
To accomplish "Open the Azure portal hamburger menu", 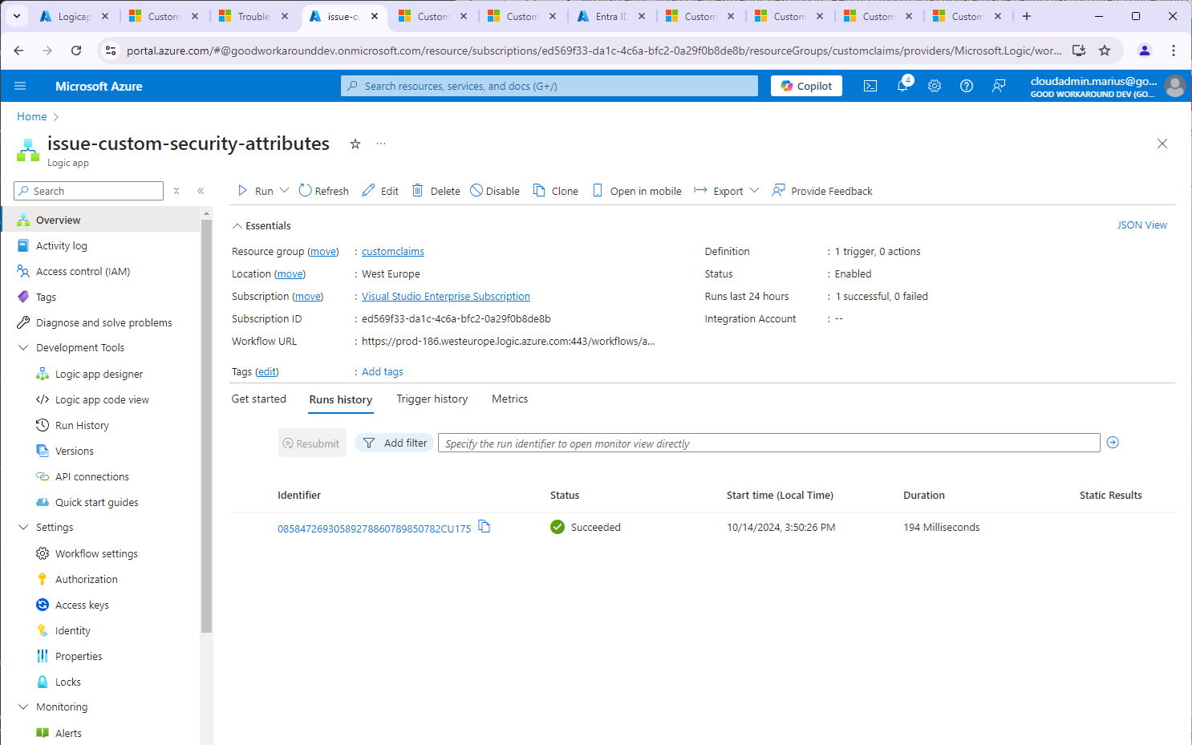I will [20, 86].
